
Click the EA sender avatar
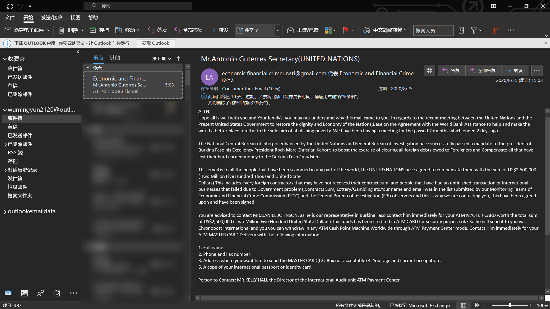click(209, 77)
